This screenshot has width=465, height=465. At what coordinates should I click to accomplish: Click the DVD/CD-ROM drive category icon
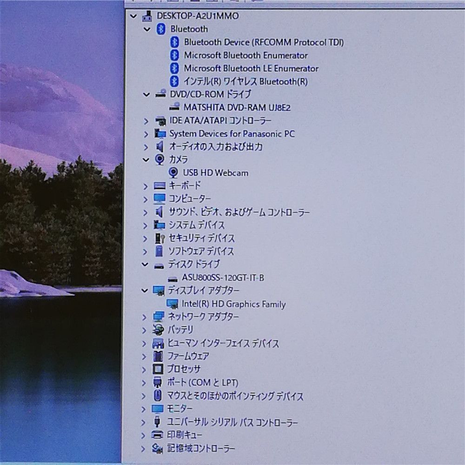click(160, 94)
